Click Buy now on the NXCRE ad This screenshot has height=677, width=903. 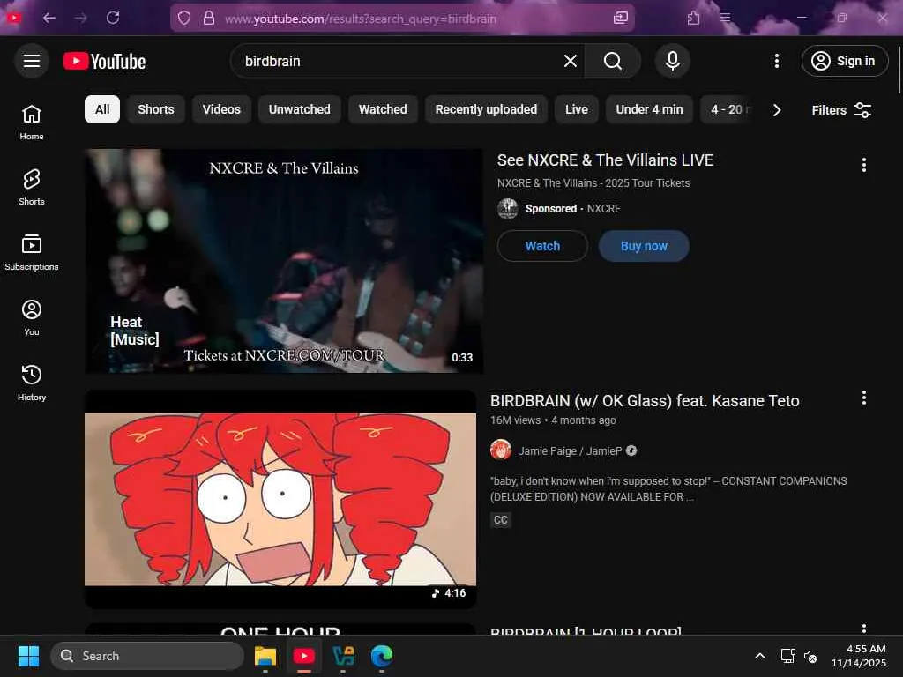click(x=643, y=246)
